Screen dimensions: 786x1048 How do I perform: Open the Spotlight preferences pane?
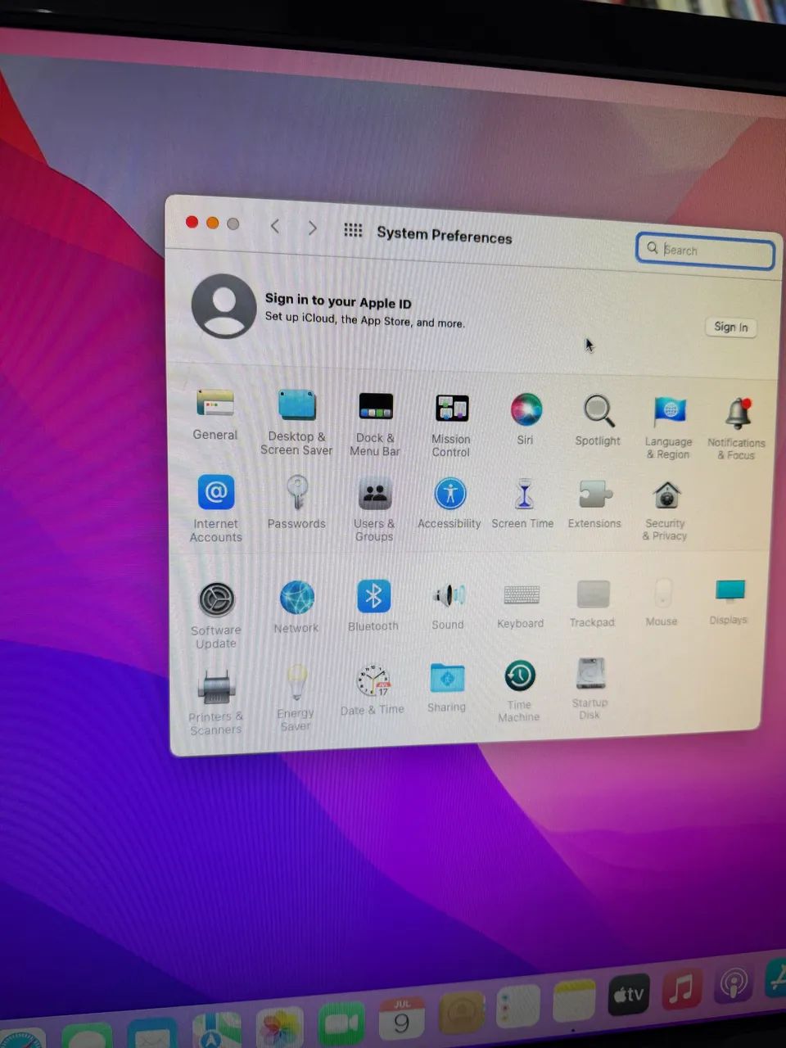[598, 420]
